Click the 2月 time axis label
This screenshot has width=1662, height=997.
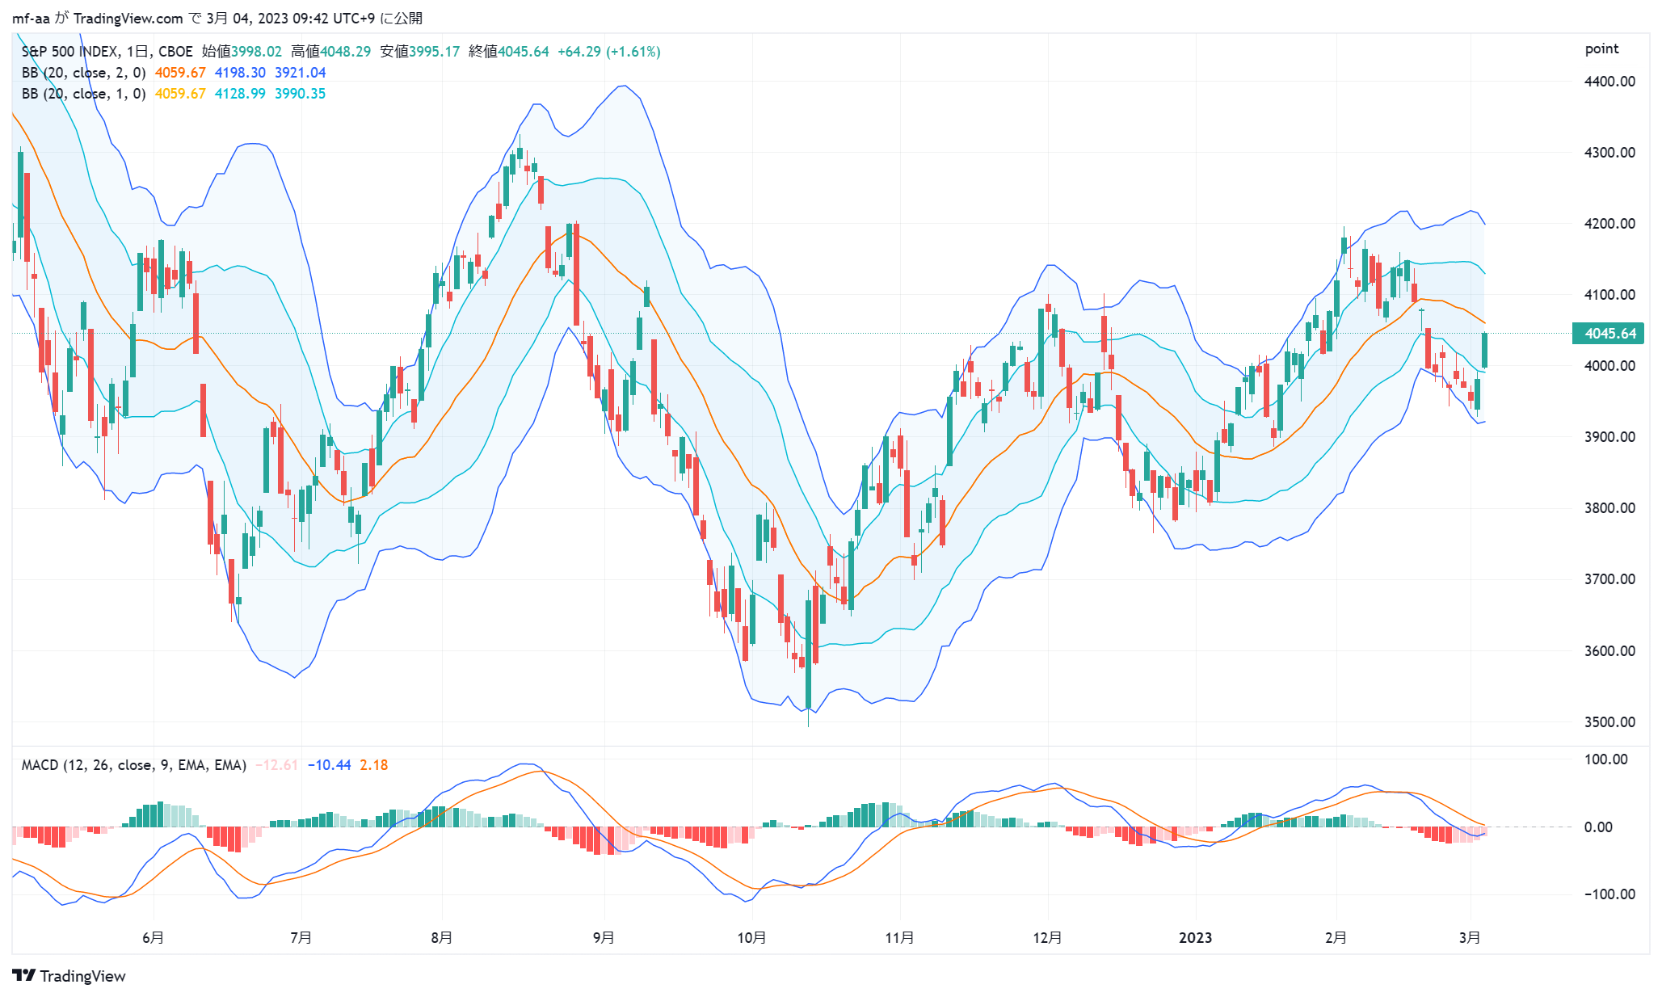[1336, 938]
